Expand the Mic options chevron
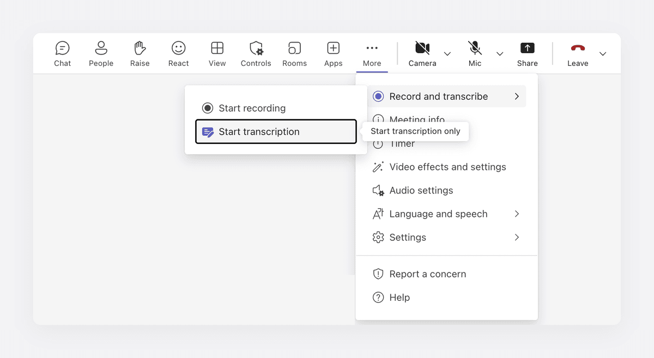Image resolution: width=654 pixels, height=358 pixels. pos(500,54)
